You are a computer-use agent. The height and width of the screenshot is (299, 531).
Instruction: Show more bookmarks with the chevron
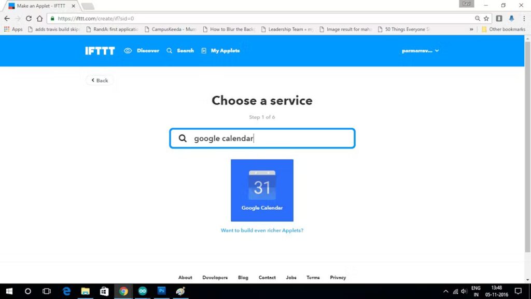(x=471, y=30)
